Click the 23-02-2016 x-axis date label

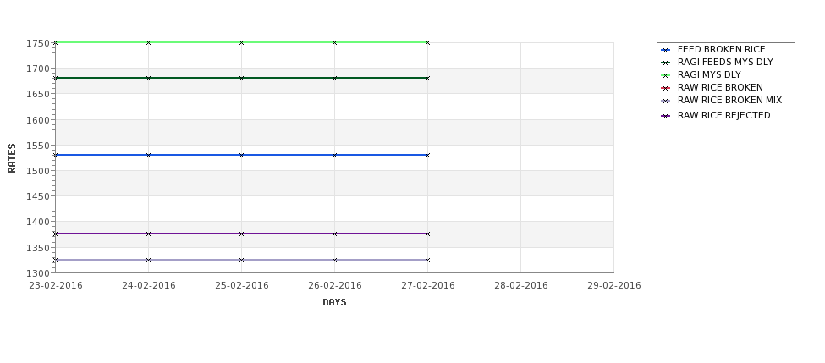click(x=56, y=286)
